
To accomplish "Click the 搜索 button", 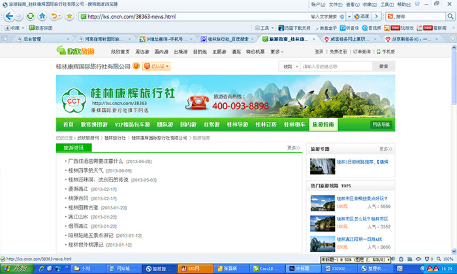I will [384, 67].
